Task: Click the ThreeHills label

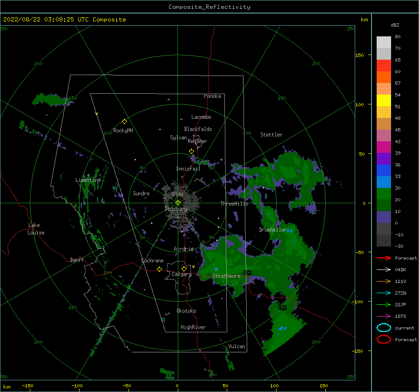Action: click(x=234, y=204)
